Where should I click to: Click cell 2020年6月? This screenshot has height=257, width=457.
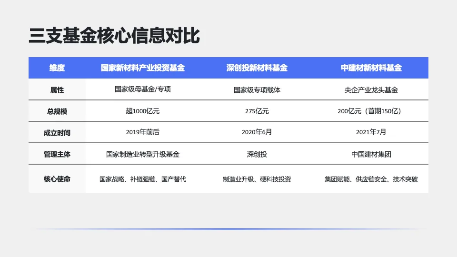click(257, 132)
